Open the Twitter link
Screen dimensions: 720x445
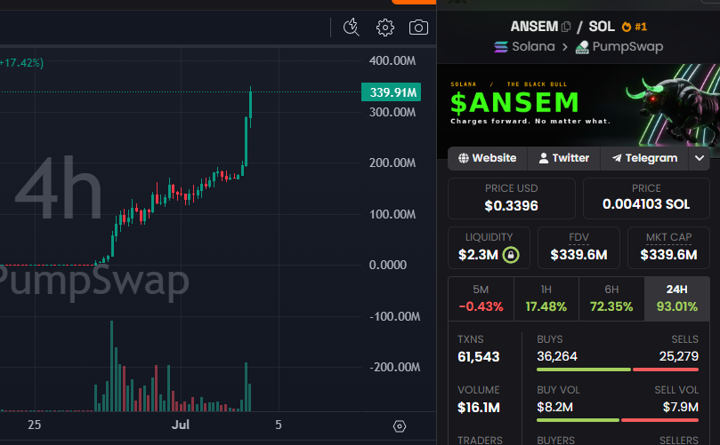click(563, 158)
